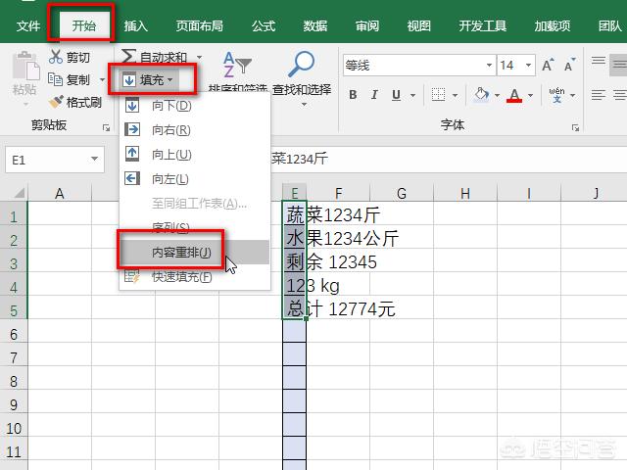
Task: Click the wén phonetic guide icon
Action: pos(556,95)
